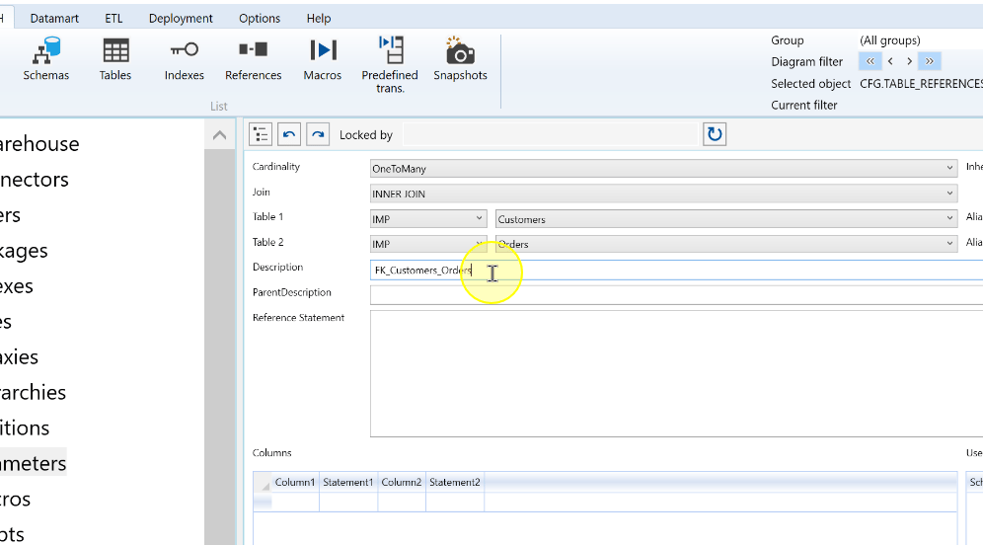Image resolution: width=983 pixels, height=545 pixels.
Task: Select the (All groups) group value
Action: coord(889,40)
